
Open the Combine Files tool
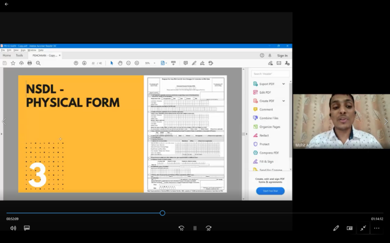(x=269, y=118)
